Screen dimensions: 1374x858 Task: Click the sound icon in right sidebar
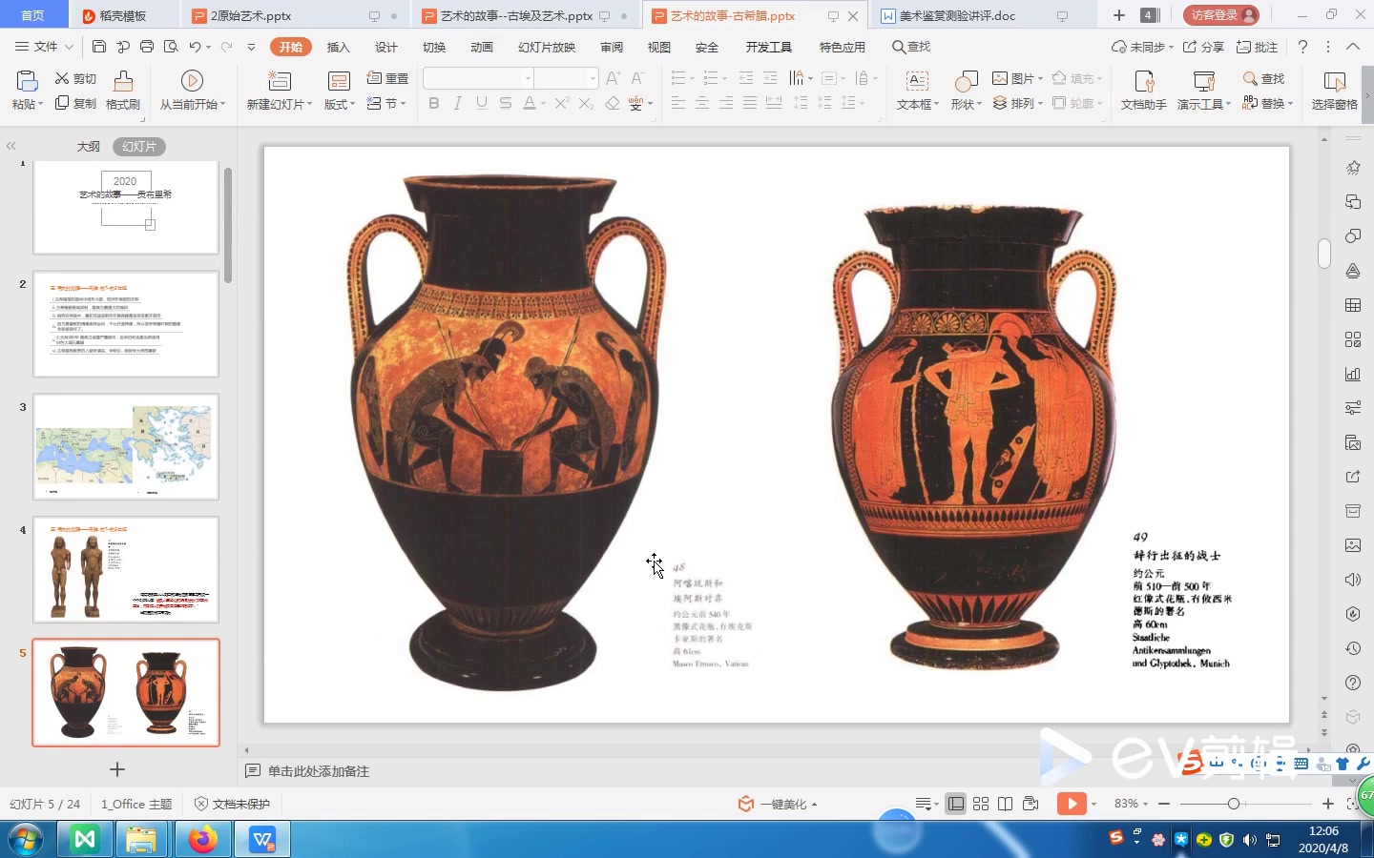pos(1353,580)
